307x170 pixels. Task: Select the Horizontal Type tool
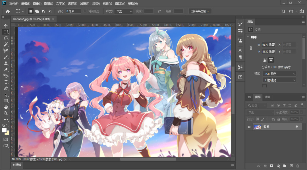pos(6,82)
